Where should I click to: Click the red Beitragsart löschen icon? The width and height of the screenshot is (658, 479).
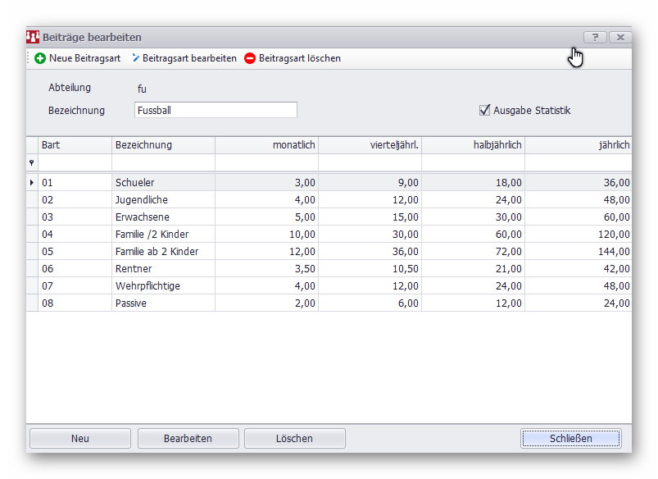(x=250, y=58)
